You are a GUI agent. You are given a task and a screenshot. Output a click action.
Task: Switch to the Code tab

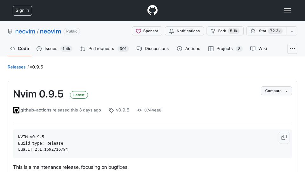[19, 48]
